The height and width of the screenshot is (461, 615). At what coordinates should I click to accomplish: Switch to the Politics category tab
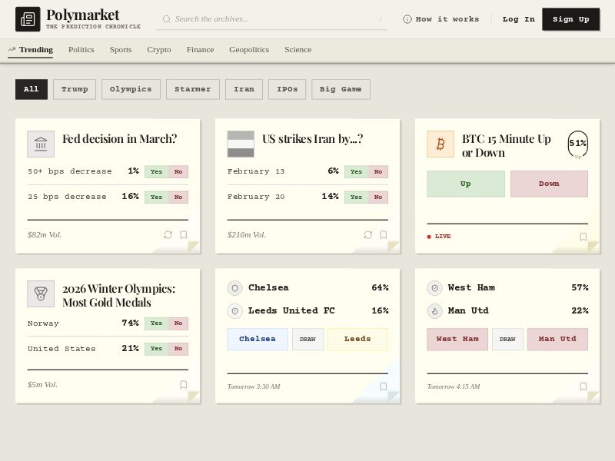81,49
